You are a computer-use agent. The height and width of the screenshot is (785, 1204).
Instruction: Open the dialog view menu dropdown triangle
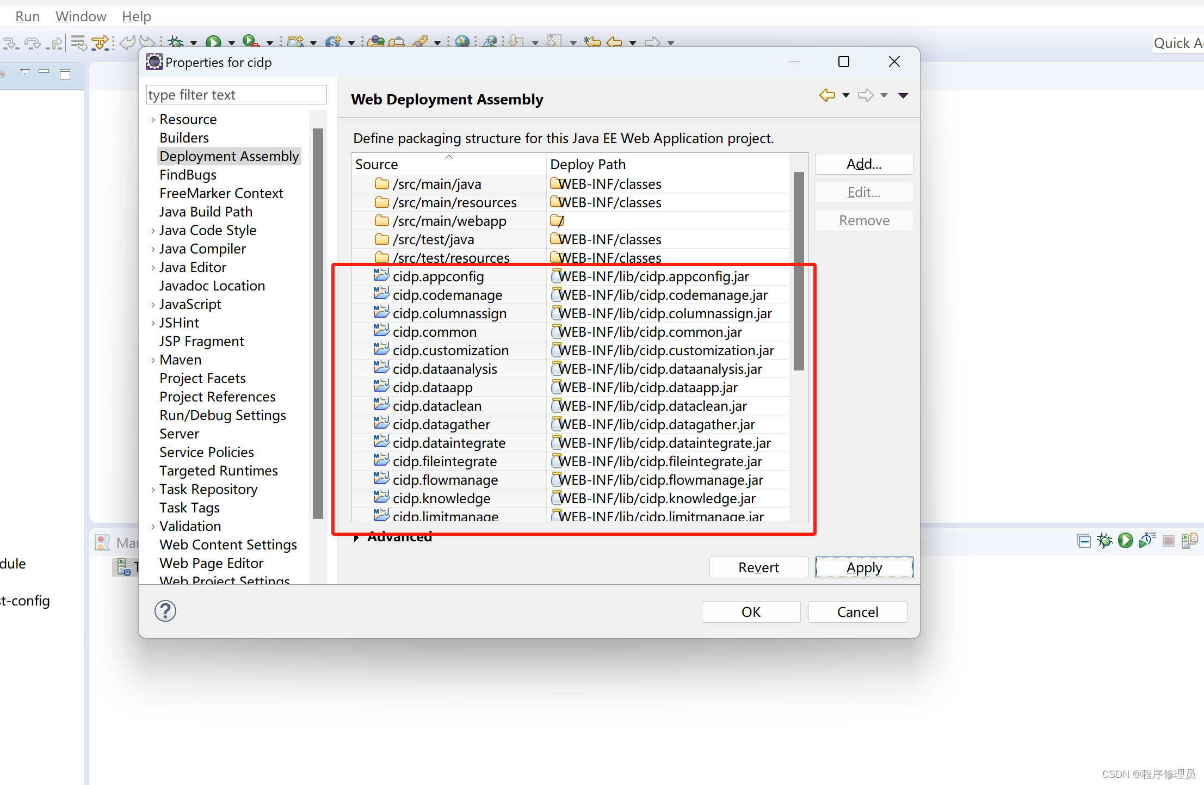[x=903, y=96]
